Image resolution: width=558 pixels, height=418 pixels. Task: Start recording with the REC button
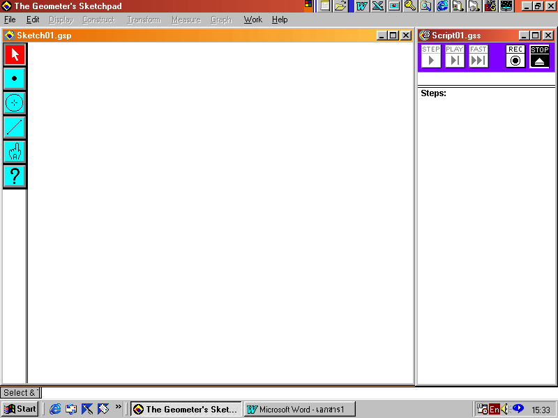tap(515, 56)
